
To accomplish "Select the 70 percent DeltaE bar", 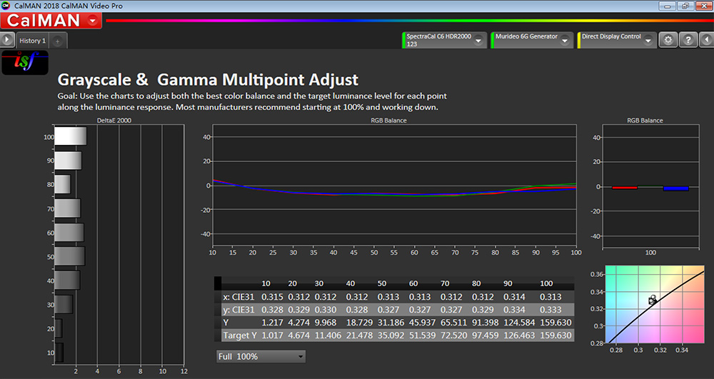I will [x=67, y=208].
